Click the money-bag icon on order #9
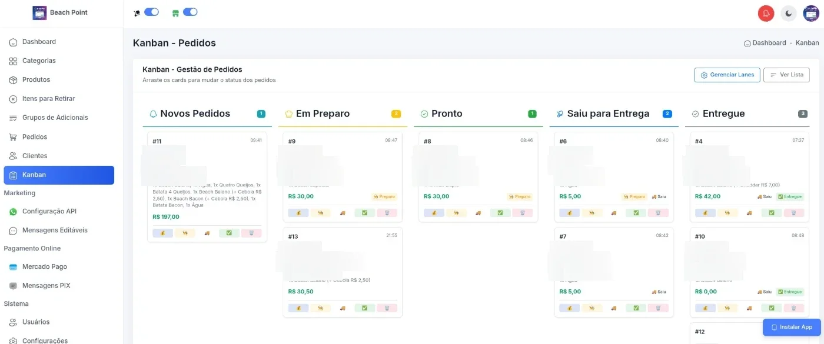The width and height of the screenshot is (824, 344). pyautogui.click(x=298, y=213)
